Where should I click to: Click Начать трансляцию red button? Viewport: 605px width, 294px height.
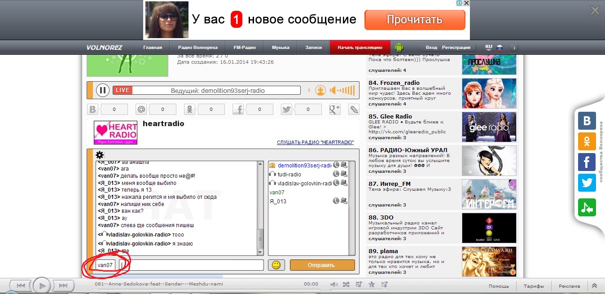click(360, 47)
